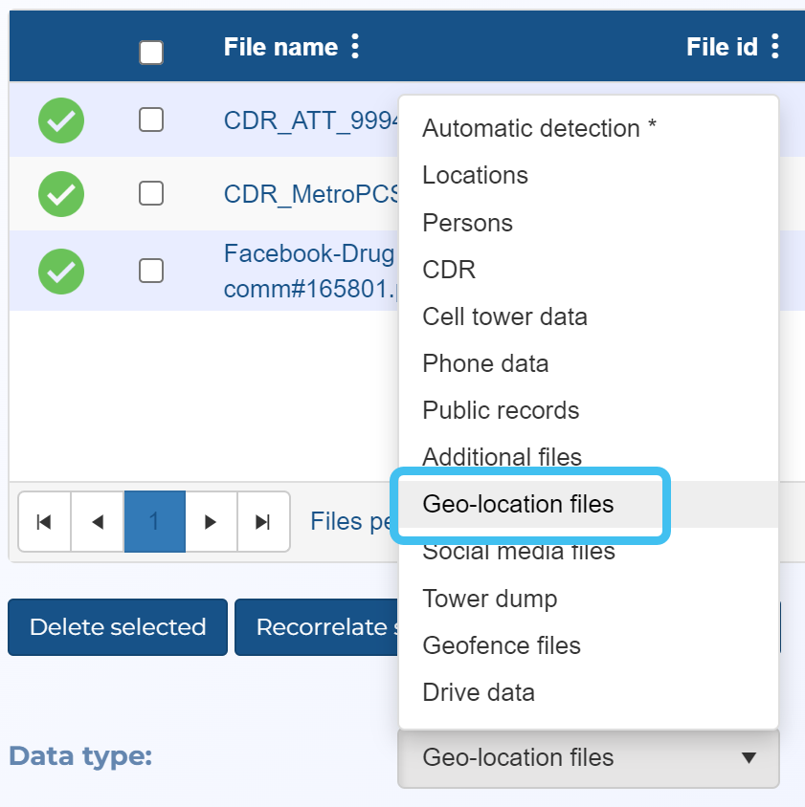Toggle the select-all checkbox in header
Image resolution: width=805 pixels, height=807 pixels.
tap(151, 53)
